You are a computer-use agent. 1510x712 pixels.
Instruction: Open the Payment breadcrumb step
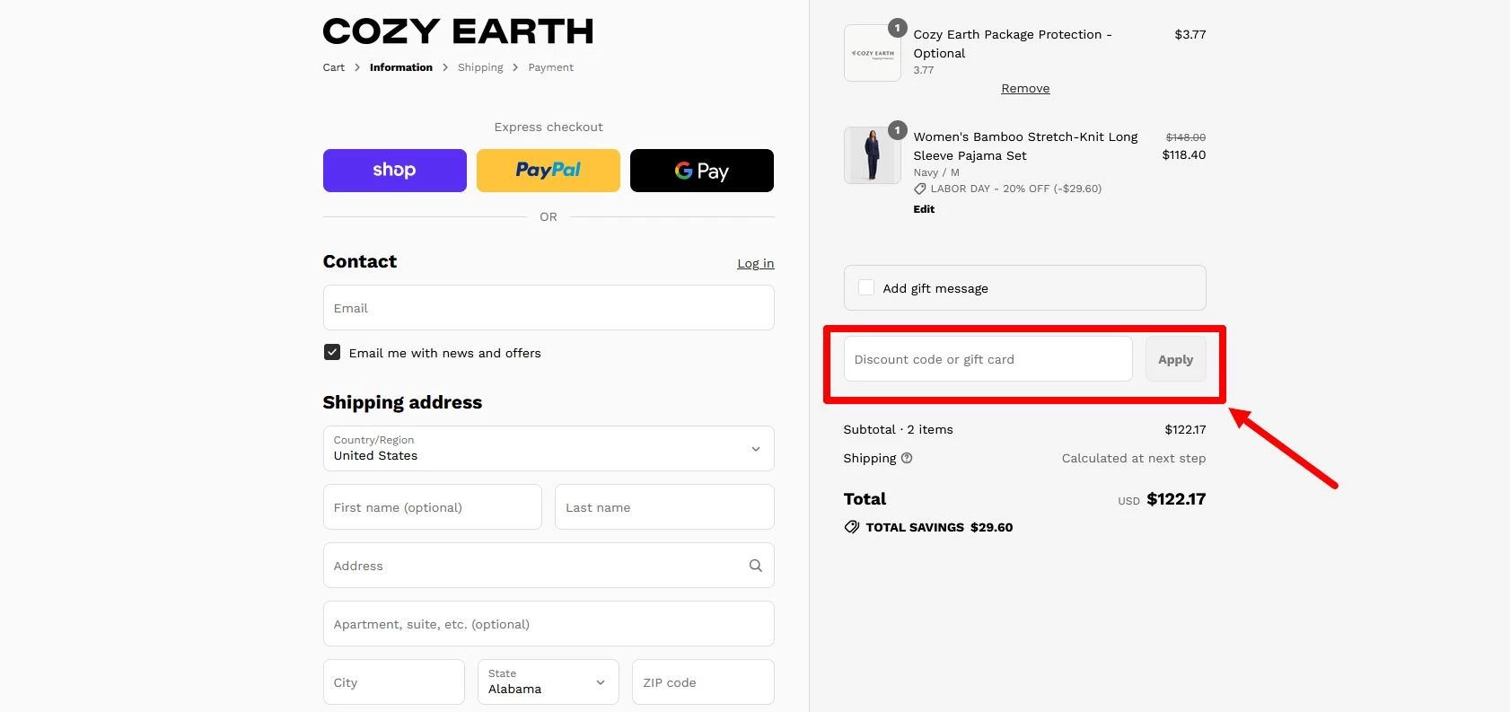551,67
